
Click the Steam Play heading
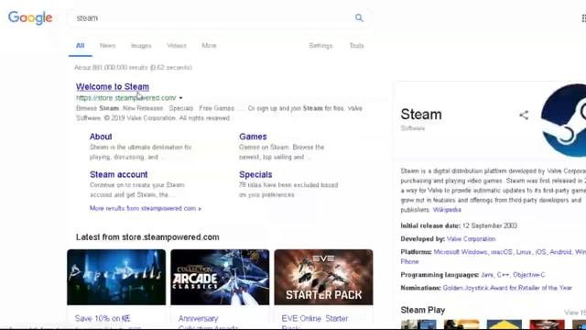pyautogui.click(x=423, y=310)
